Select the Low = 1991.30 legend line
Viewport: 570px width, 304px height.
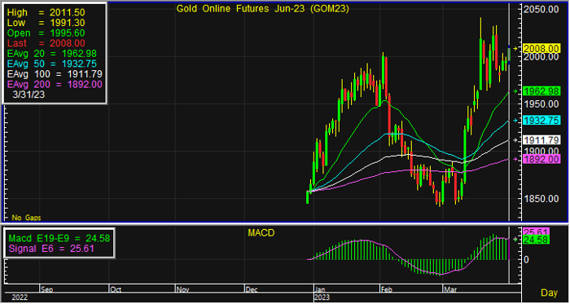tap(46, 23)
